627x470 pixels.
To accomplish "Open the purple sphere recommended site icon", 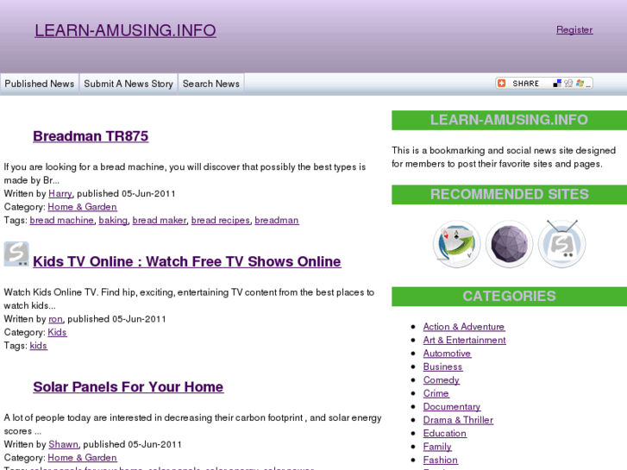I will pyautogui.click(x=509, y=243).
